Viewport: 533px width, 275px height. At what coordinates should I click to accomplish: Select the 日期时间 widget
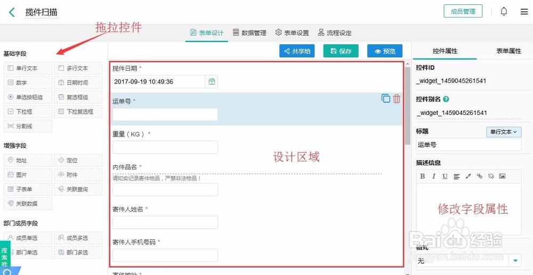click(78, 83)
